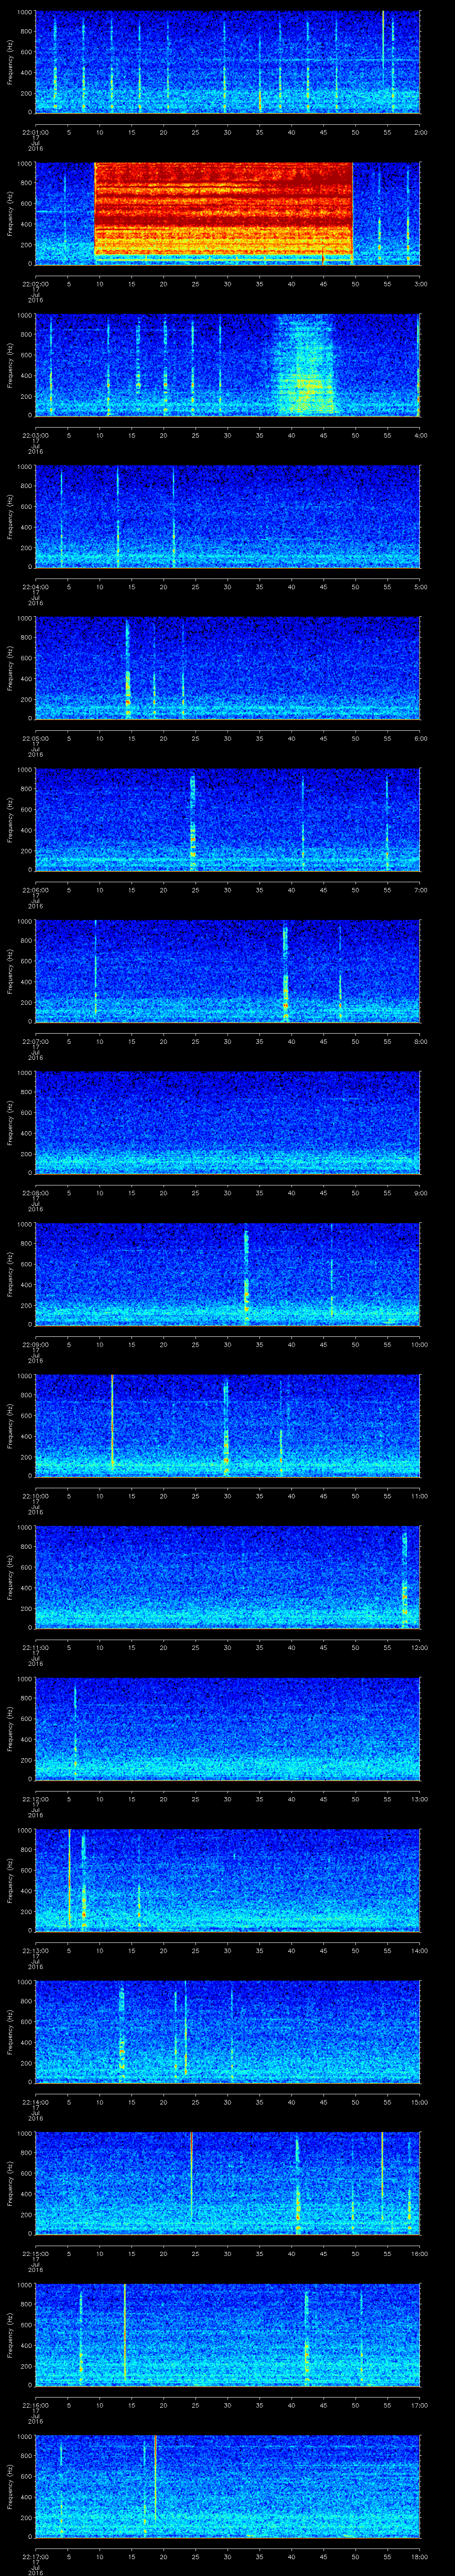Click the 22:02:00 start time label
Image resolution: width=455 pixels, height=2576 pixels.
click(36, 284)
